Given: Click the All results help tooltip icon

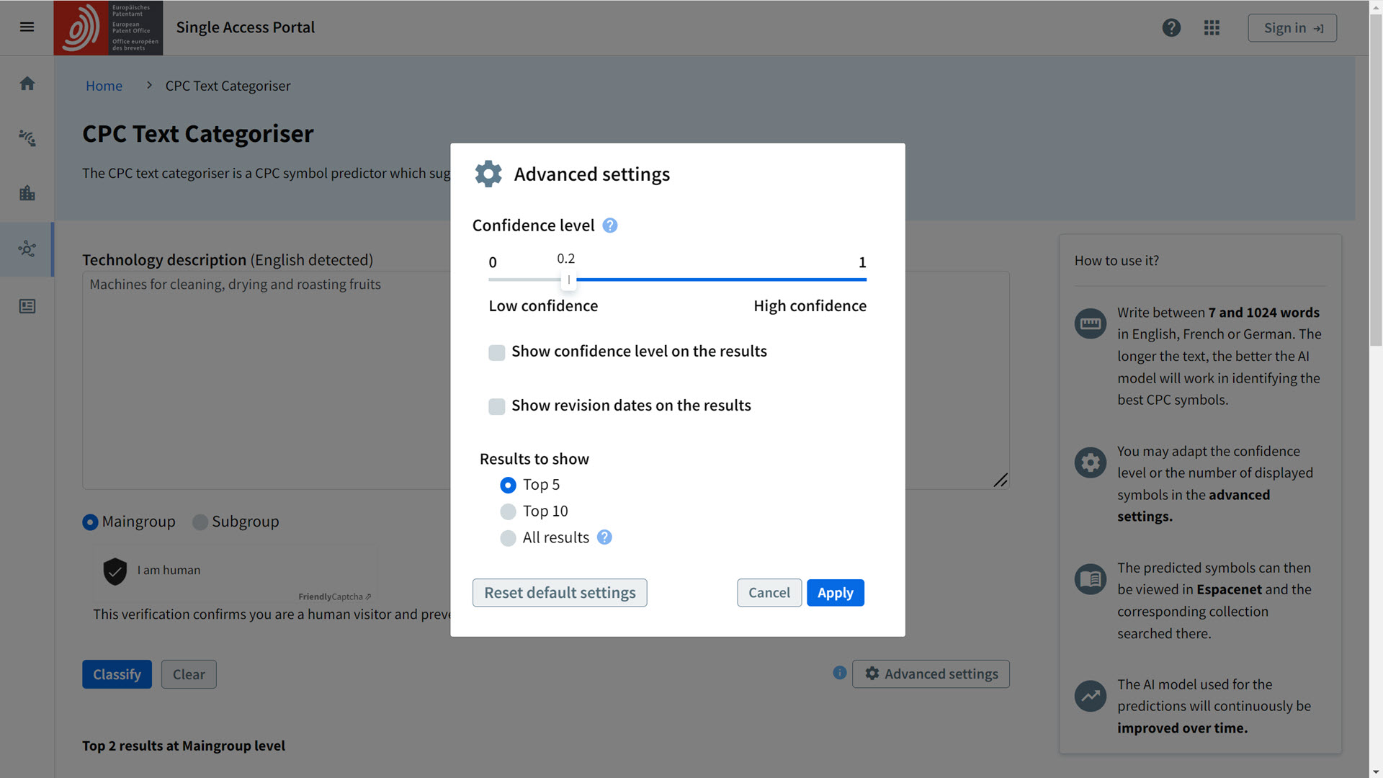Looking at the screenshot, I should [x=604, y=537].
